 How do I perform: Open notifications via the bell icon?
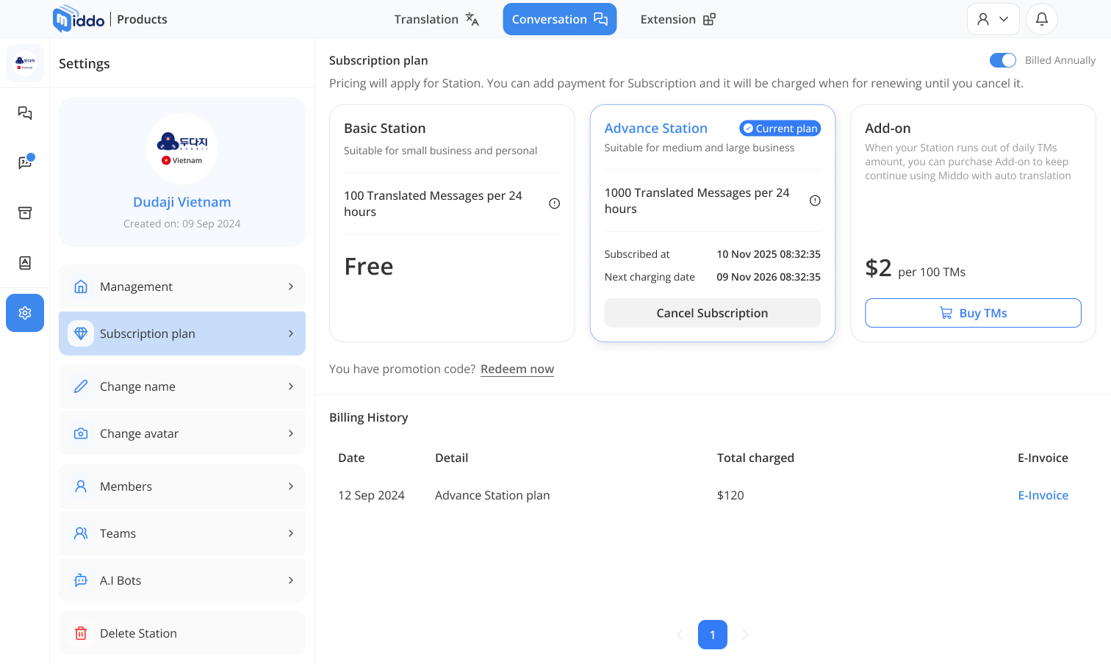[1041, 19]
